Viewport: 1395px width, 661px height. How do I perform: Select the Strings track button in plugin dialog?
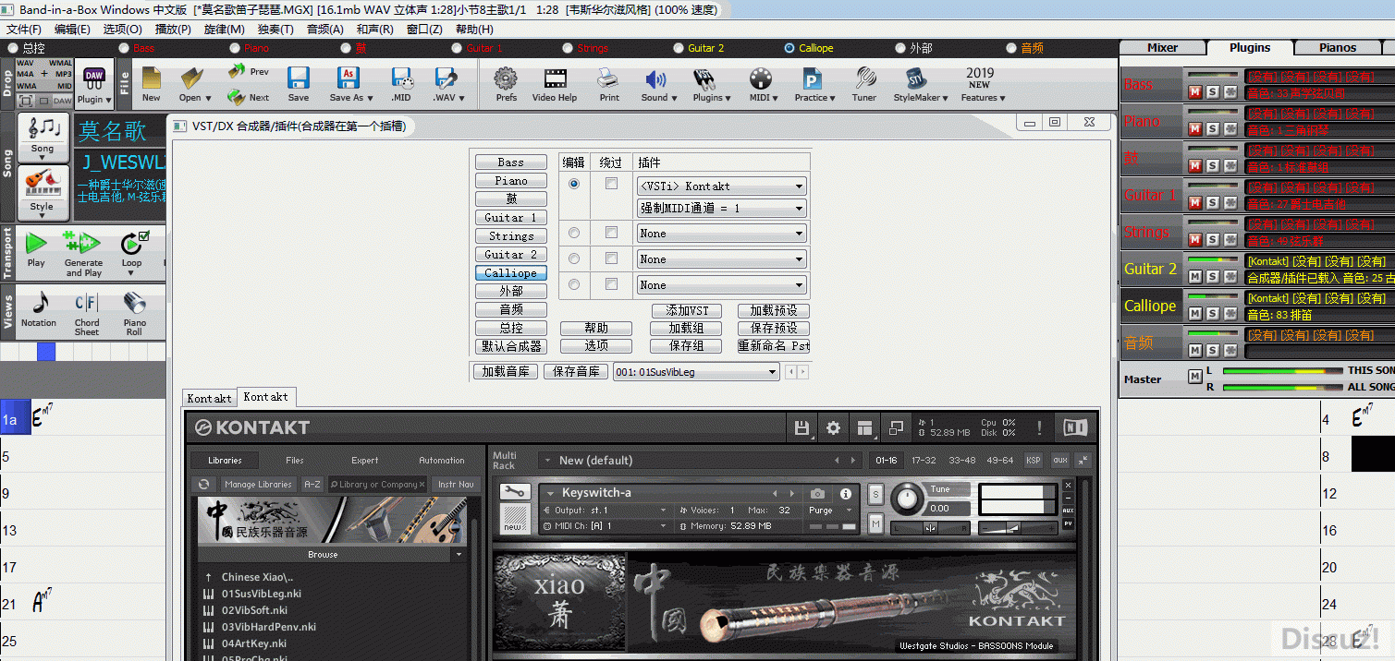click(511, 236)
